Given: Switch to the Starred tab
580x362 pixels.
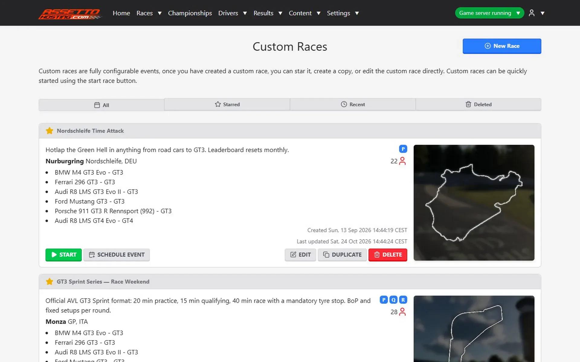Looking at the screenshot, I should 227,104.
